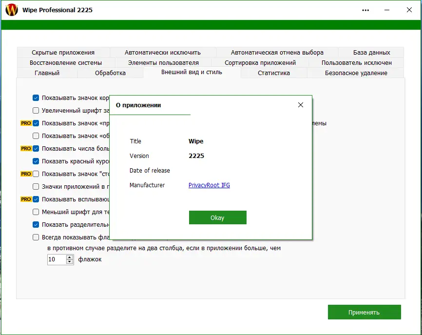
Task: Uncheck Показывать значок кор checkbox
Action: point(36,98)
